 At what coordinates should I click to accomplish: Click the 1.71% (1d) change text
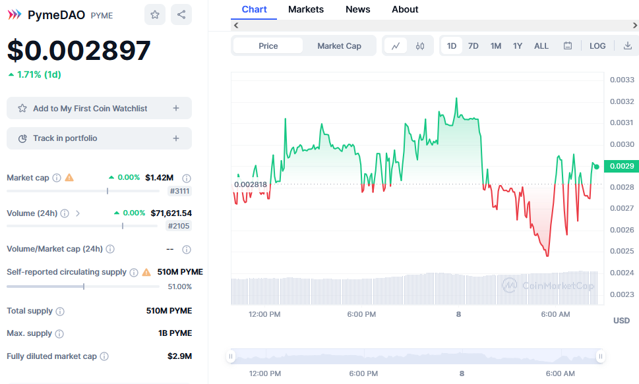(34, 74)
